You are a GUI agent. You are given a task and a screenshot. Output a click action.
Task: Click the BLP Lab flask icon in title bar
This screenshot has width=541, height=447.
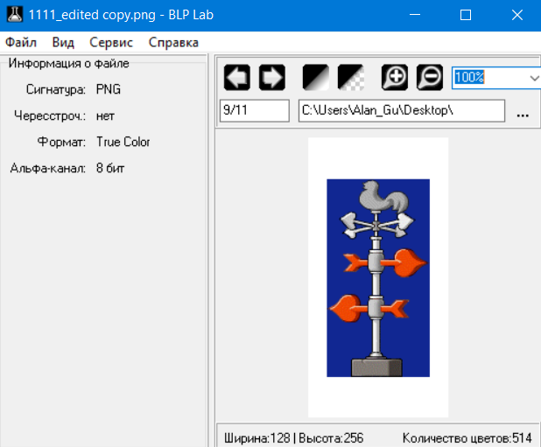pyautogui.click(x=15, y=15)
